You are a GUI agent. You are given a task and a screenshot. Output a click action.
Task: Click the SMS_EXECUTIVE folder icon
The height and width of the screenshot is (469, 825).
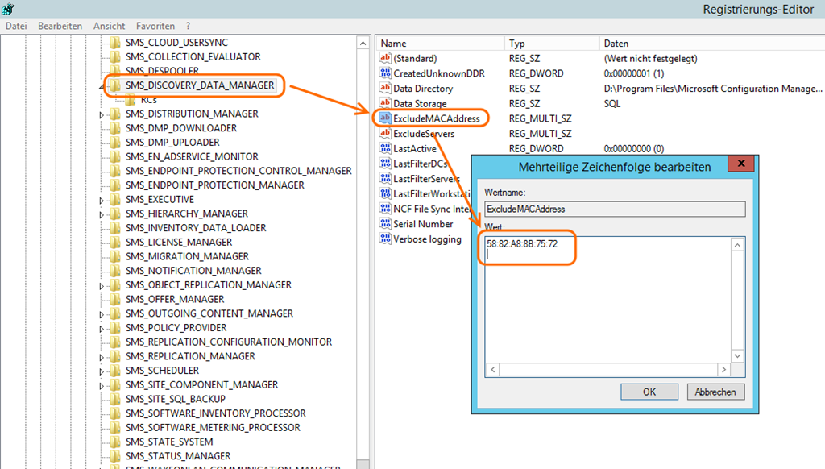tap(115, 200)
